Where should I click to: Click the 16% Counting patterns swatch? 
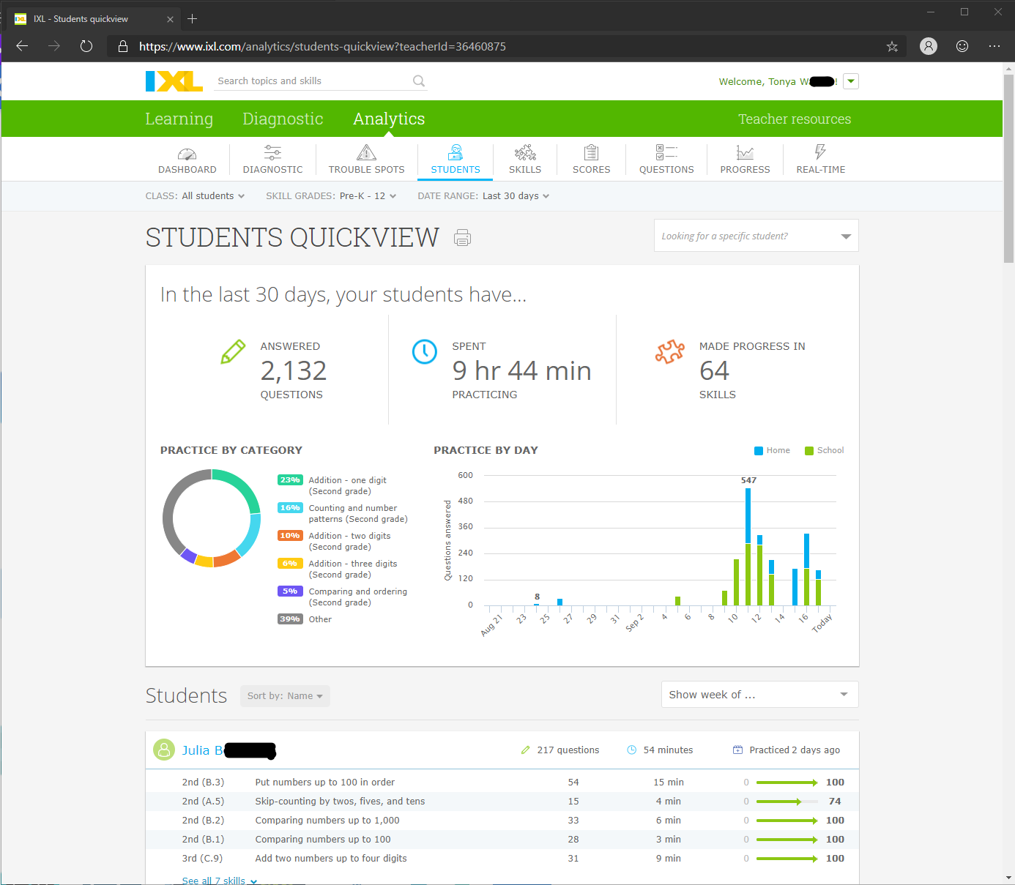tap(290, 508)
